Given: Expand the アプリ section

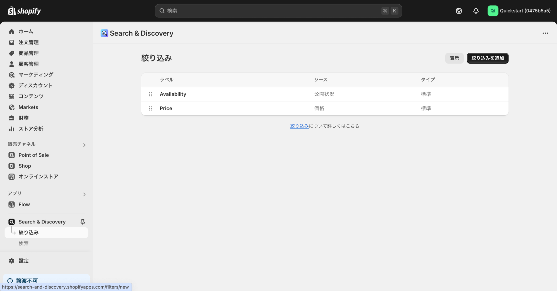Looking at the screenshot, I should [x=84, y=194].
